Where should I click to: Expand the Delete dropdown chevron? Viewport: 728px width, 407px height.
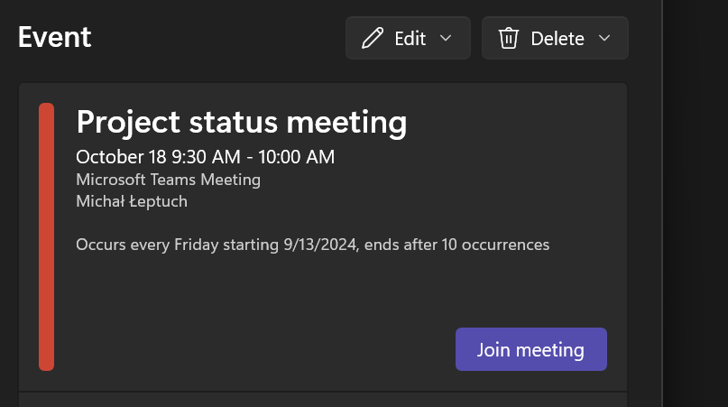coord(604,38)
